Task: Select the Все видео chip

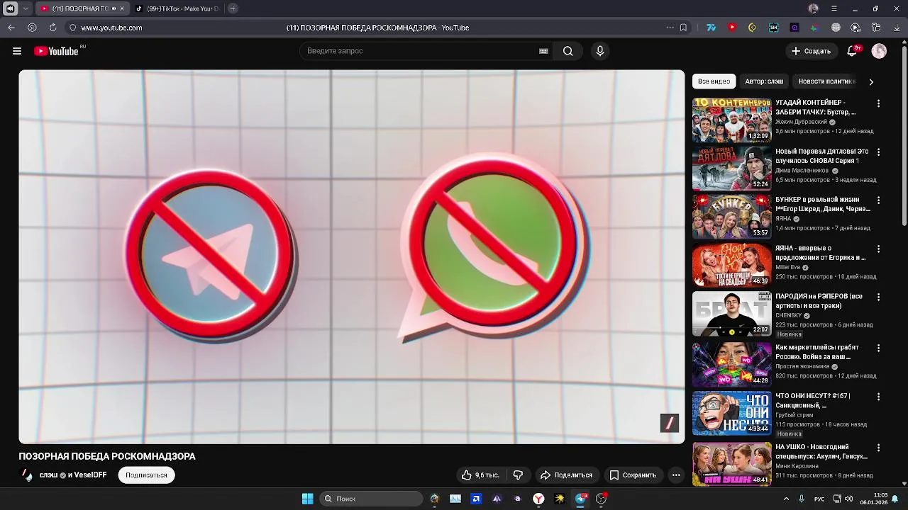Action: [714, 81]
